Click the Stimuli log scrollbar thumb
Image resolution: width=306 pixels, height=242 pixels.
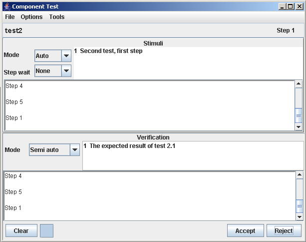[299, 115]
